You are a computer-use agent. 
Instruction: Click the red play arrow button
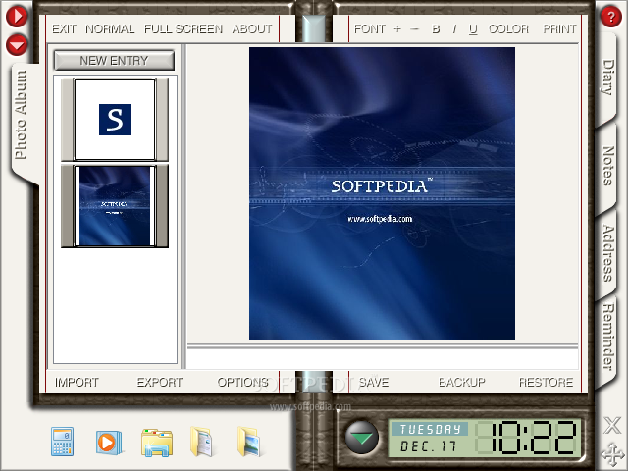point(17,16)
